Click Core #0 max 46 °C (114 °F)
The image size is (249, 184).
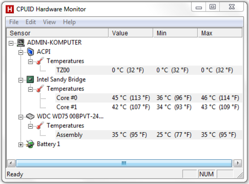click(x=220, y=98)
